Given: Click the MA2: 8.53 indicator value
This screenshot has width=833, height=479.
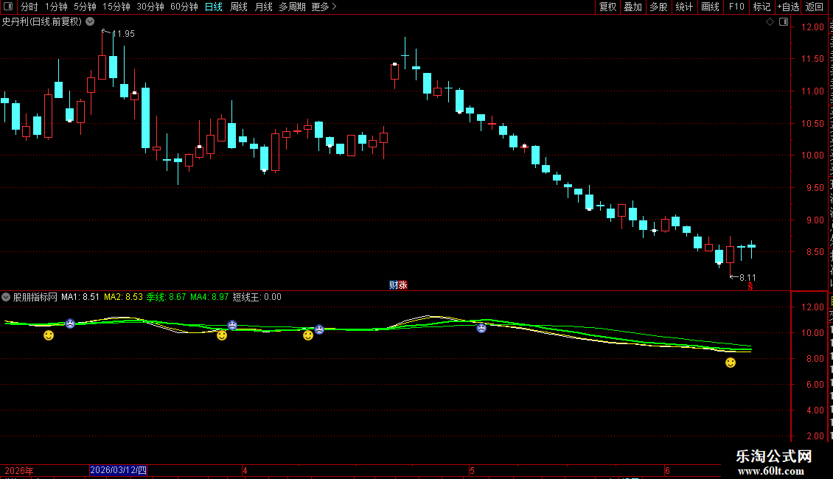Looking at the screenshot, I should [x=123, y=297].
